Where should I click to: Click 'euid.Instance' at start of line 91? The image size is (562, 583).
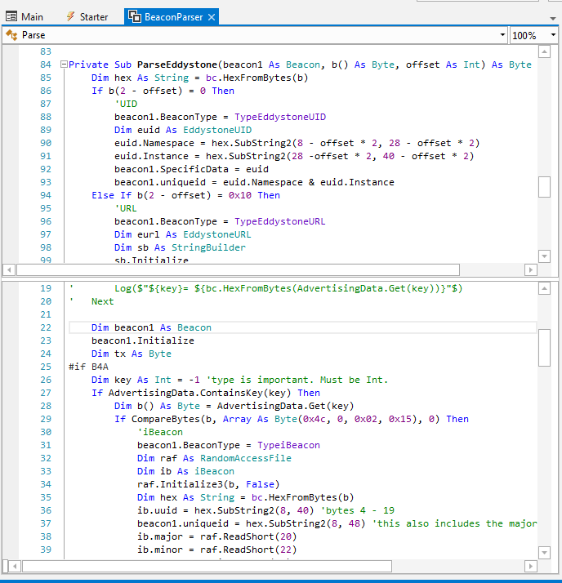(x=151, y=156)
